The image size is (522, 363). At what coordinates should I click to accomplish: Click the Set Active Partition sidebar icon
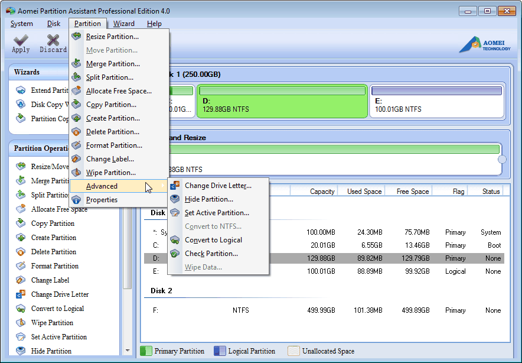coord(21,337)
